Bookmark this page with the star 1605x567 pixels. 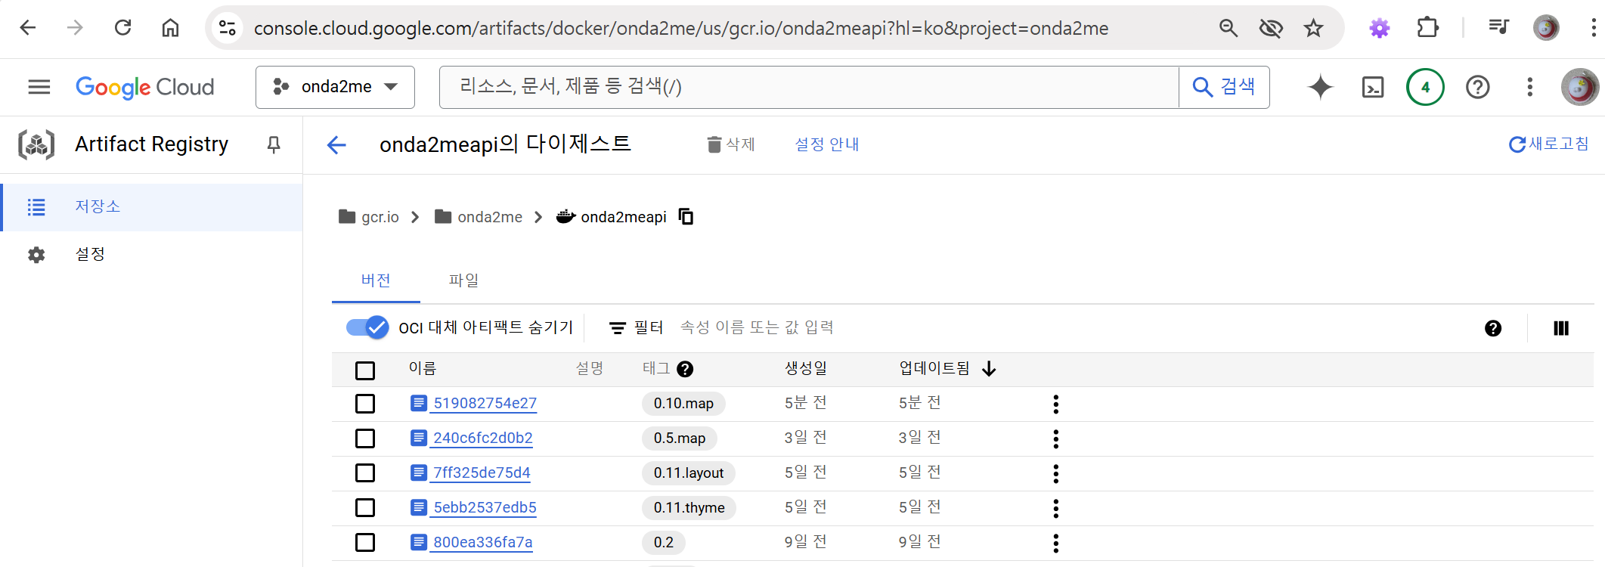1314,28
